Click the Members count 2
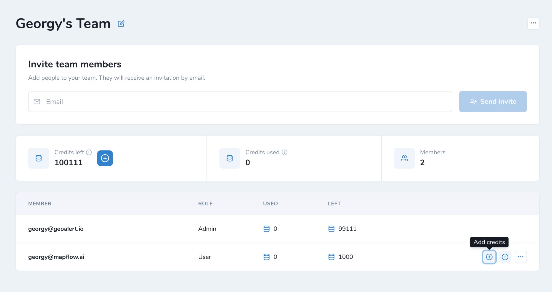This screenshot has width=552, height=292. [422, 163]
